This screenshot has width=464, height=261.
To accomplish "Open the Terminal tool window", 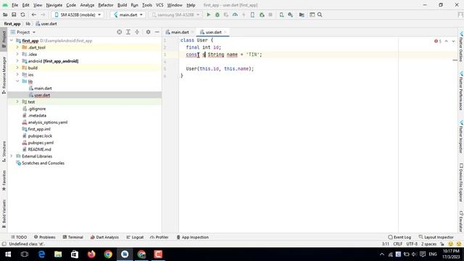I will [72, 237].
